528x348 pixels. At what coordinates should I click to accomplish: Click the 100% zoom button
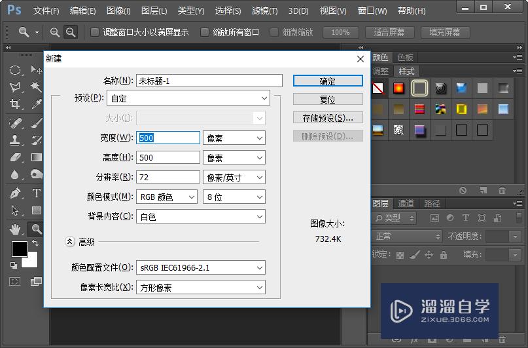340,32
